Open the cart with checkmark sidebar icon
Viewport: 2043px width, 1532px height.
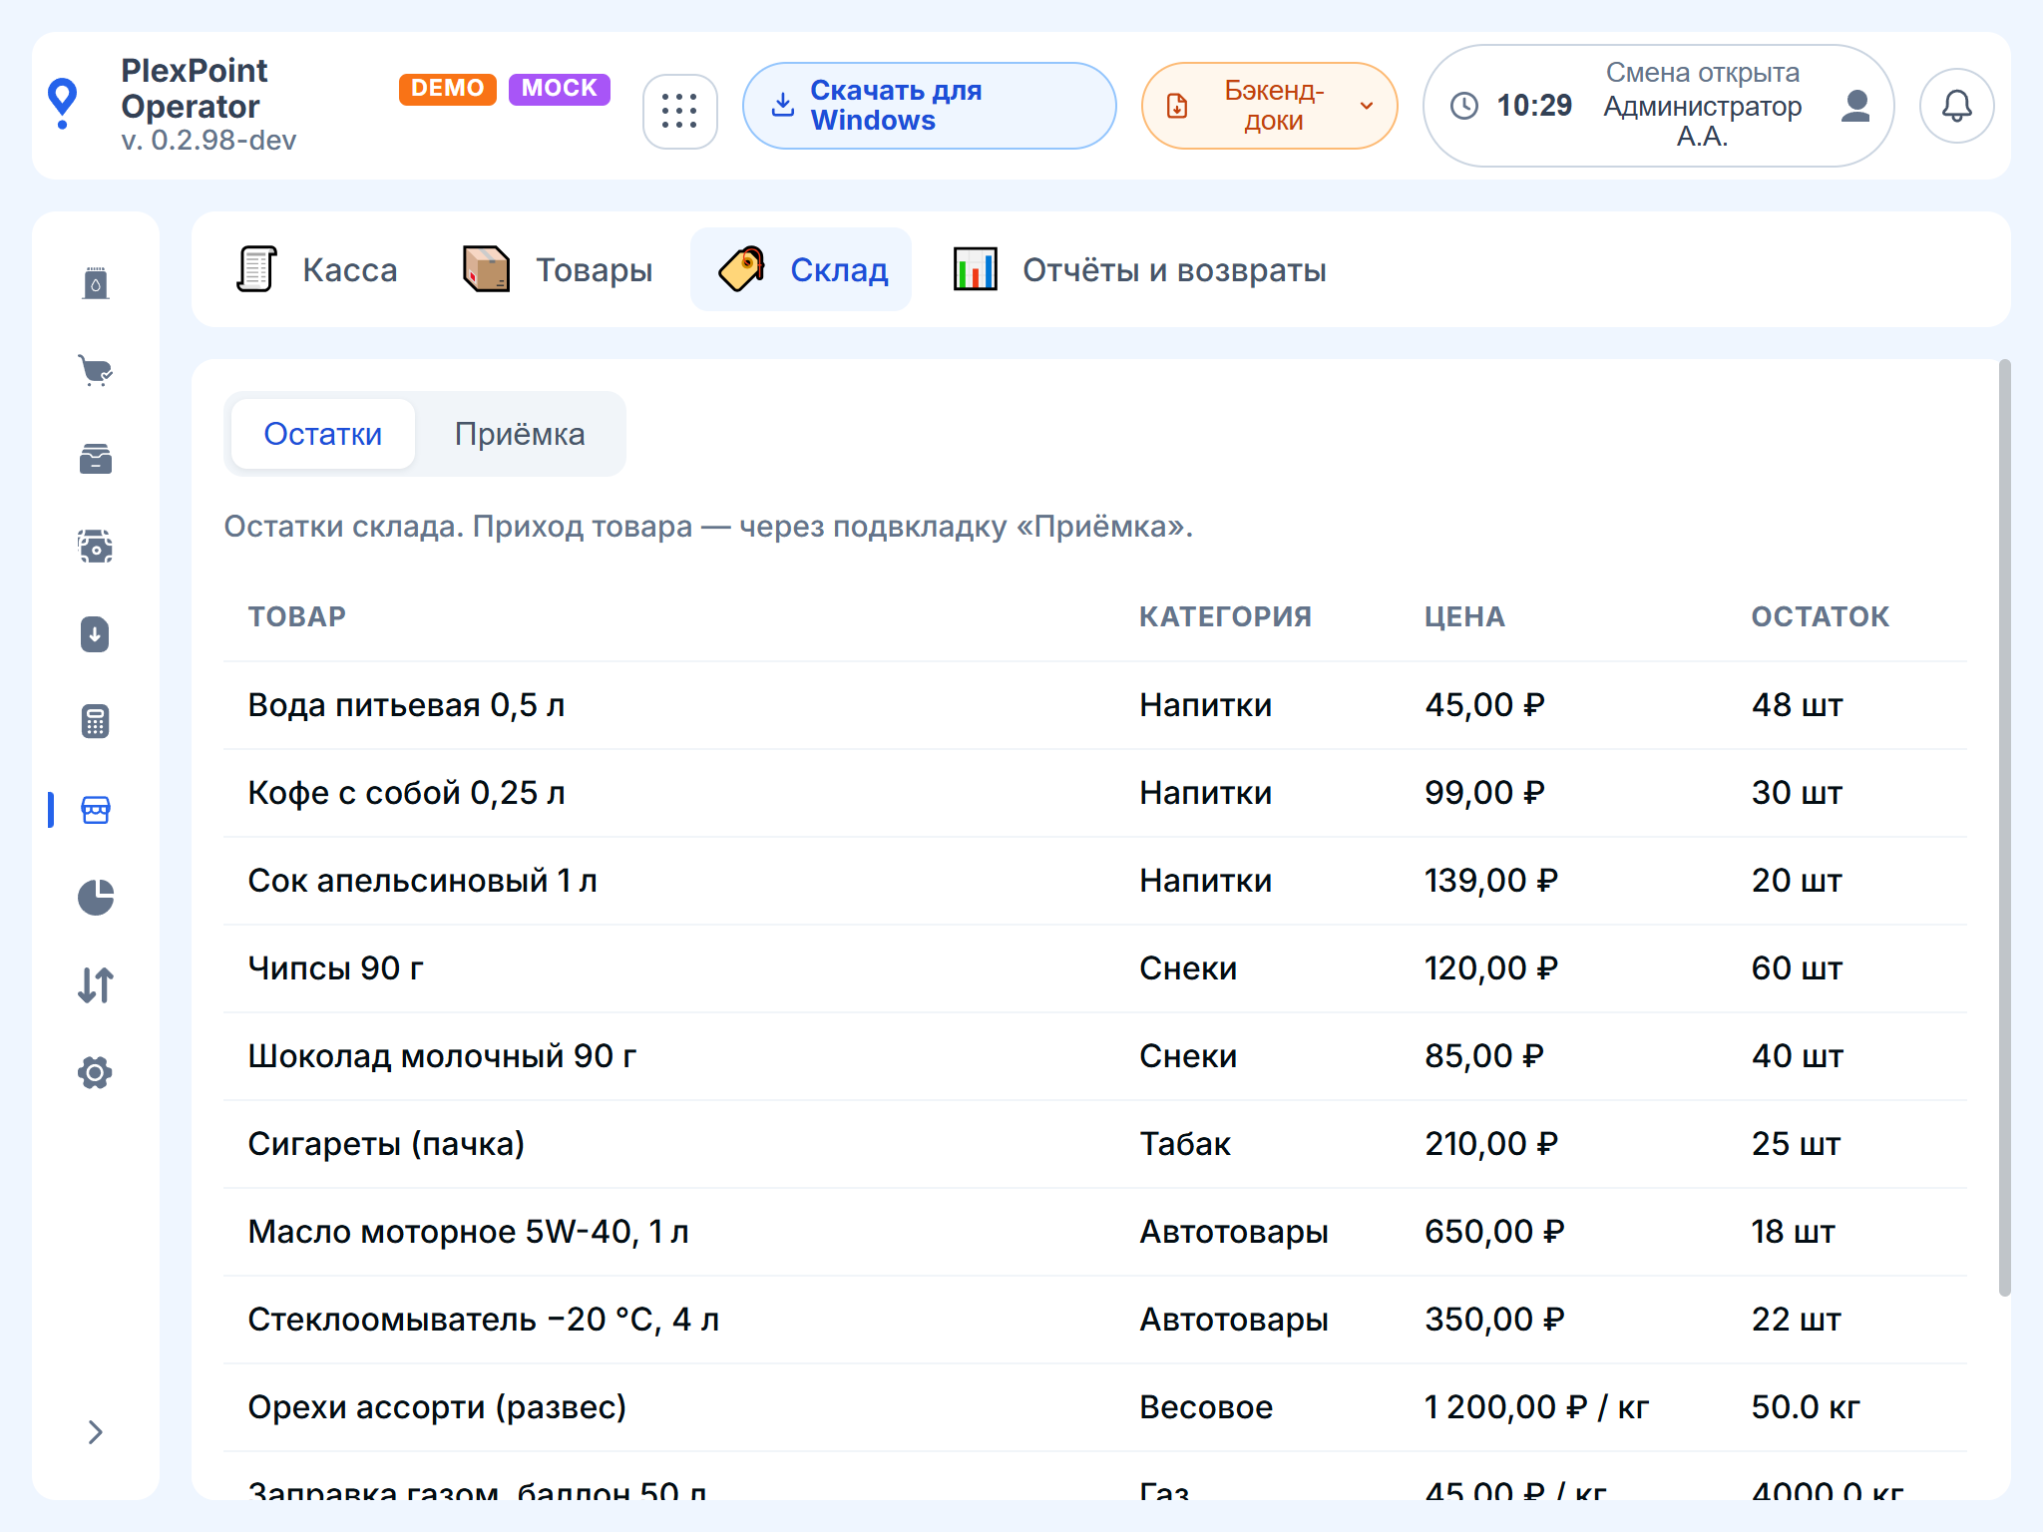pyautogui.click(x=96, y=371)
